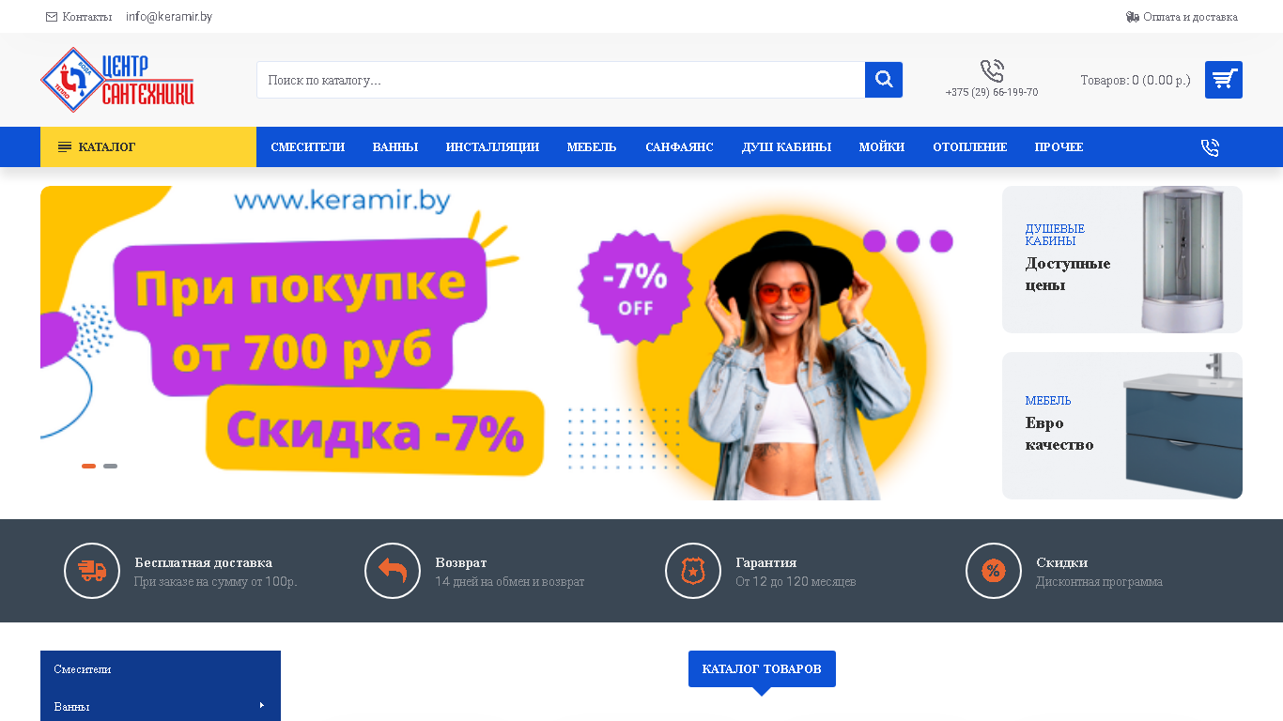1283x721 pixels.
Task: Select the first orange slide indicator
Action: coord(89,466)
